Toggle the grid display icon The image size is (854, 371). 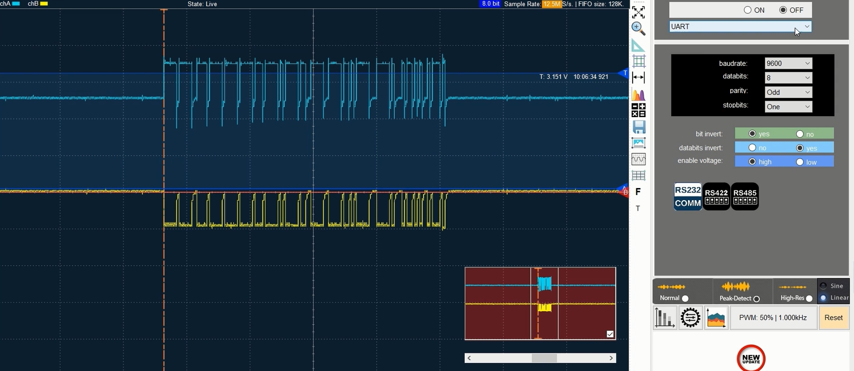pyautogui.click(x=638, y=61)
